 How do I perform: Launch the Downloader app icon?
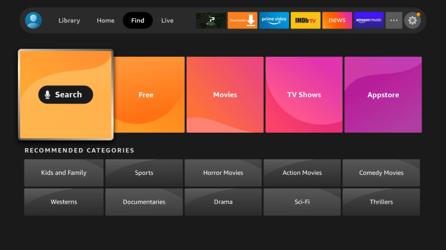click(x=243, y=20)
